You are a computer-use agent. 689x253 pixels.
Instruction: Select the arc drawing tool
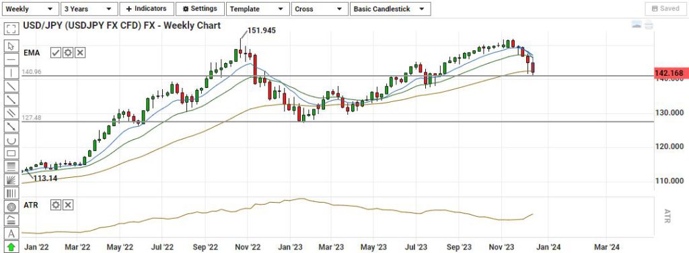click(x=11, y=140)
